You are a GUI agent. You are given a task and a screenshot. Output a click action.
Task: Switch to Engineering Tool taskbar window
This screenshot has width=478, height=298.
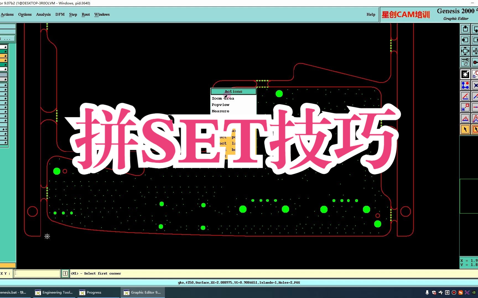pos(54,292)
